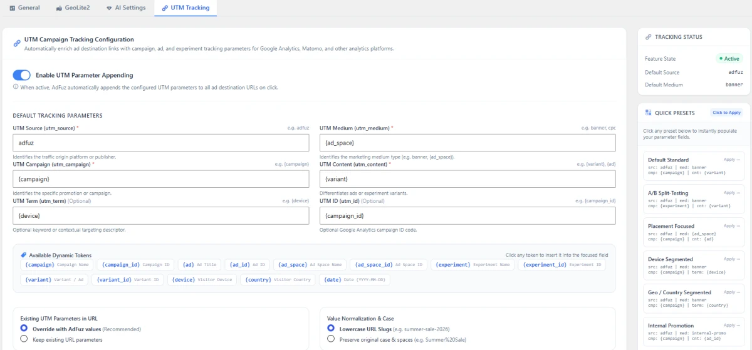Select Keep existing URL parameters option
The width and height of the screenshot is (752, 350).
[x=24, y=339]
